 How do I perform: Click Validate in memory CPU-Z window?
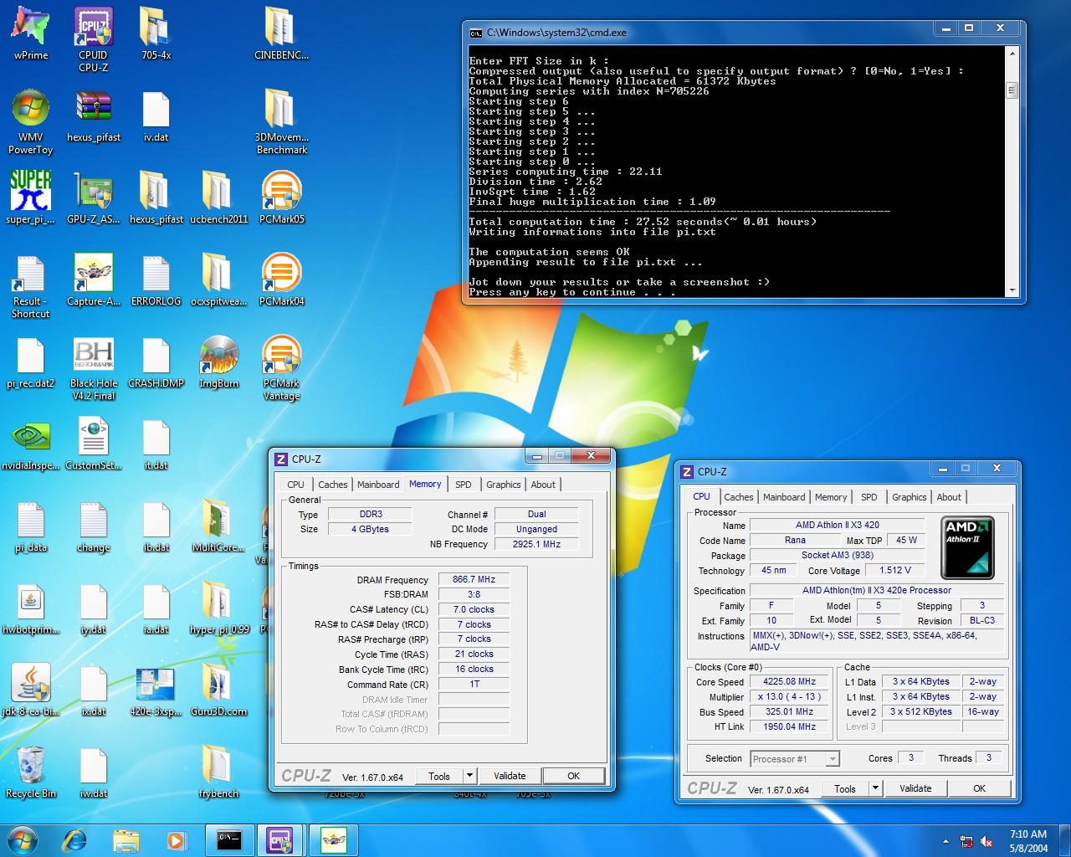(x=510, y=776)
